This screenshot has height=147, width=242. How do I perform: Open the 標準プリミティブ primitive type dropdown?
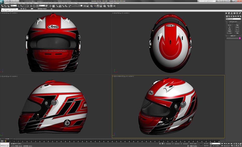[233, 19]
